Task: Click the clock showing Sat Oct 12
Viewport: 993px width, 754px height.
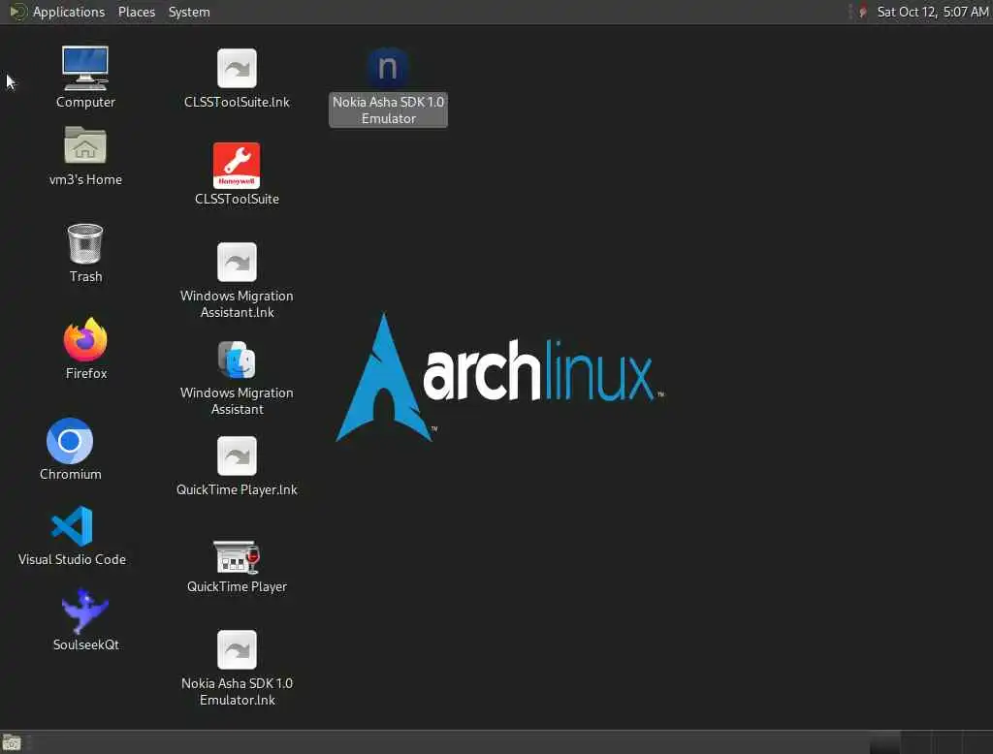Action: point(932,12)
